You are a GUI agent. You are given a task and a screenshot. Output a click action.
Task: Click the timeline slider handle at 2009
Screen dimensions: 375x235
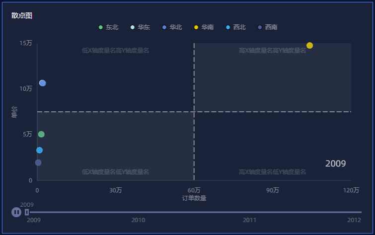point(27,212)
